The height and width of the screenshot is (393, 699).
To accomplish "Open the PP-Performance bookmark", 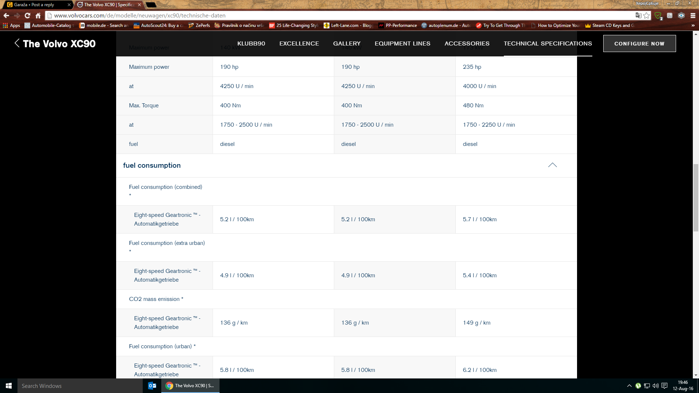I will (x=398, y=25).
